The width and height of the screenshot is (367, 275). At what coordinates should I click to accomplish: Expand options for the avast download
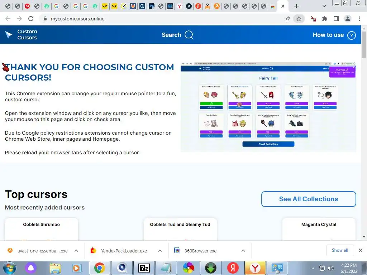76,251
